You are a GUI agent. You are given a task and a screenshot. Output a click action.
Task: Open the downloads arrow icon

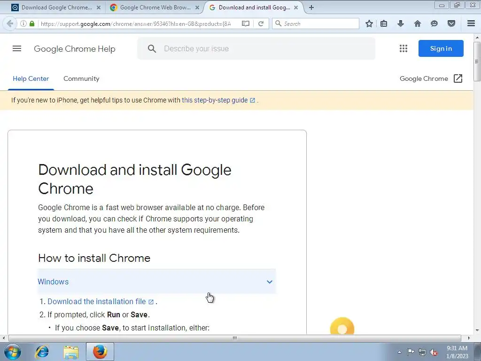pyautogui.click(x=401, y=24)
